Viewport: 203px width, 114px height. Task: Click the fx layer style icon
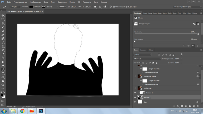coord(178,106)
